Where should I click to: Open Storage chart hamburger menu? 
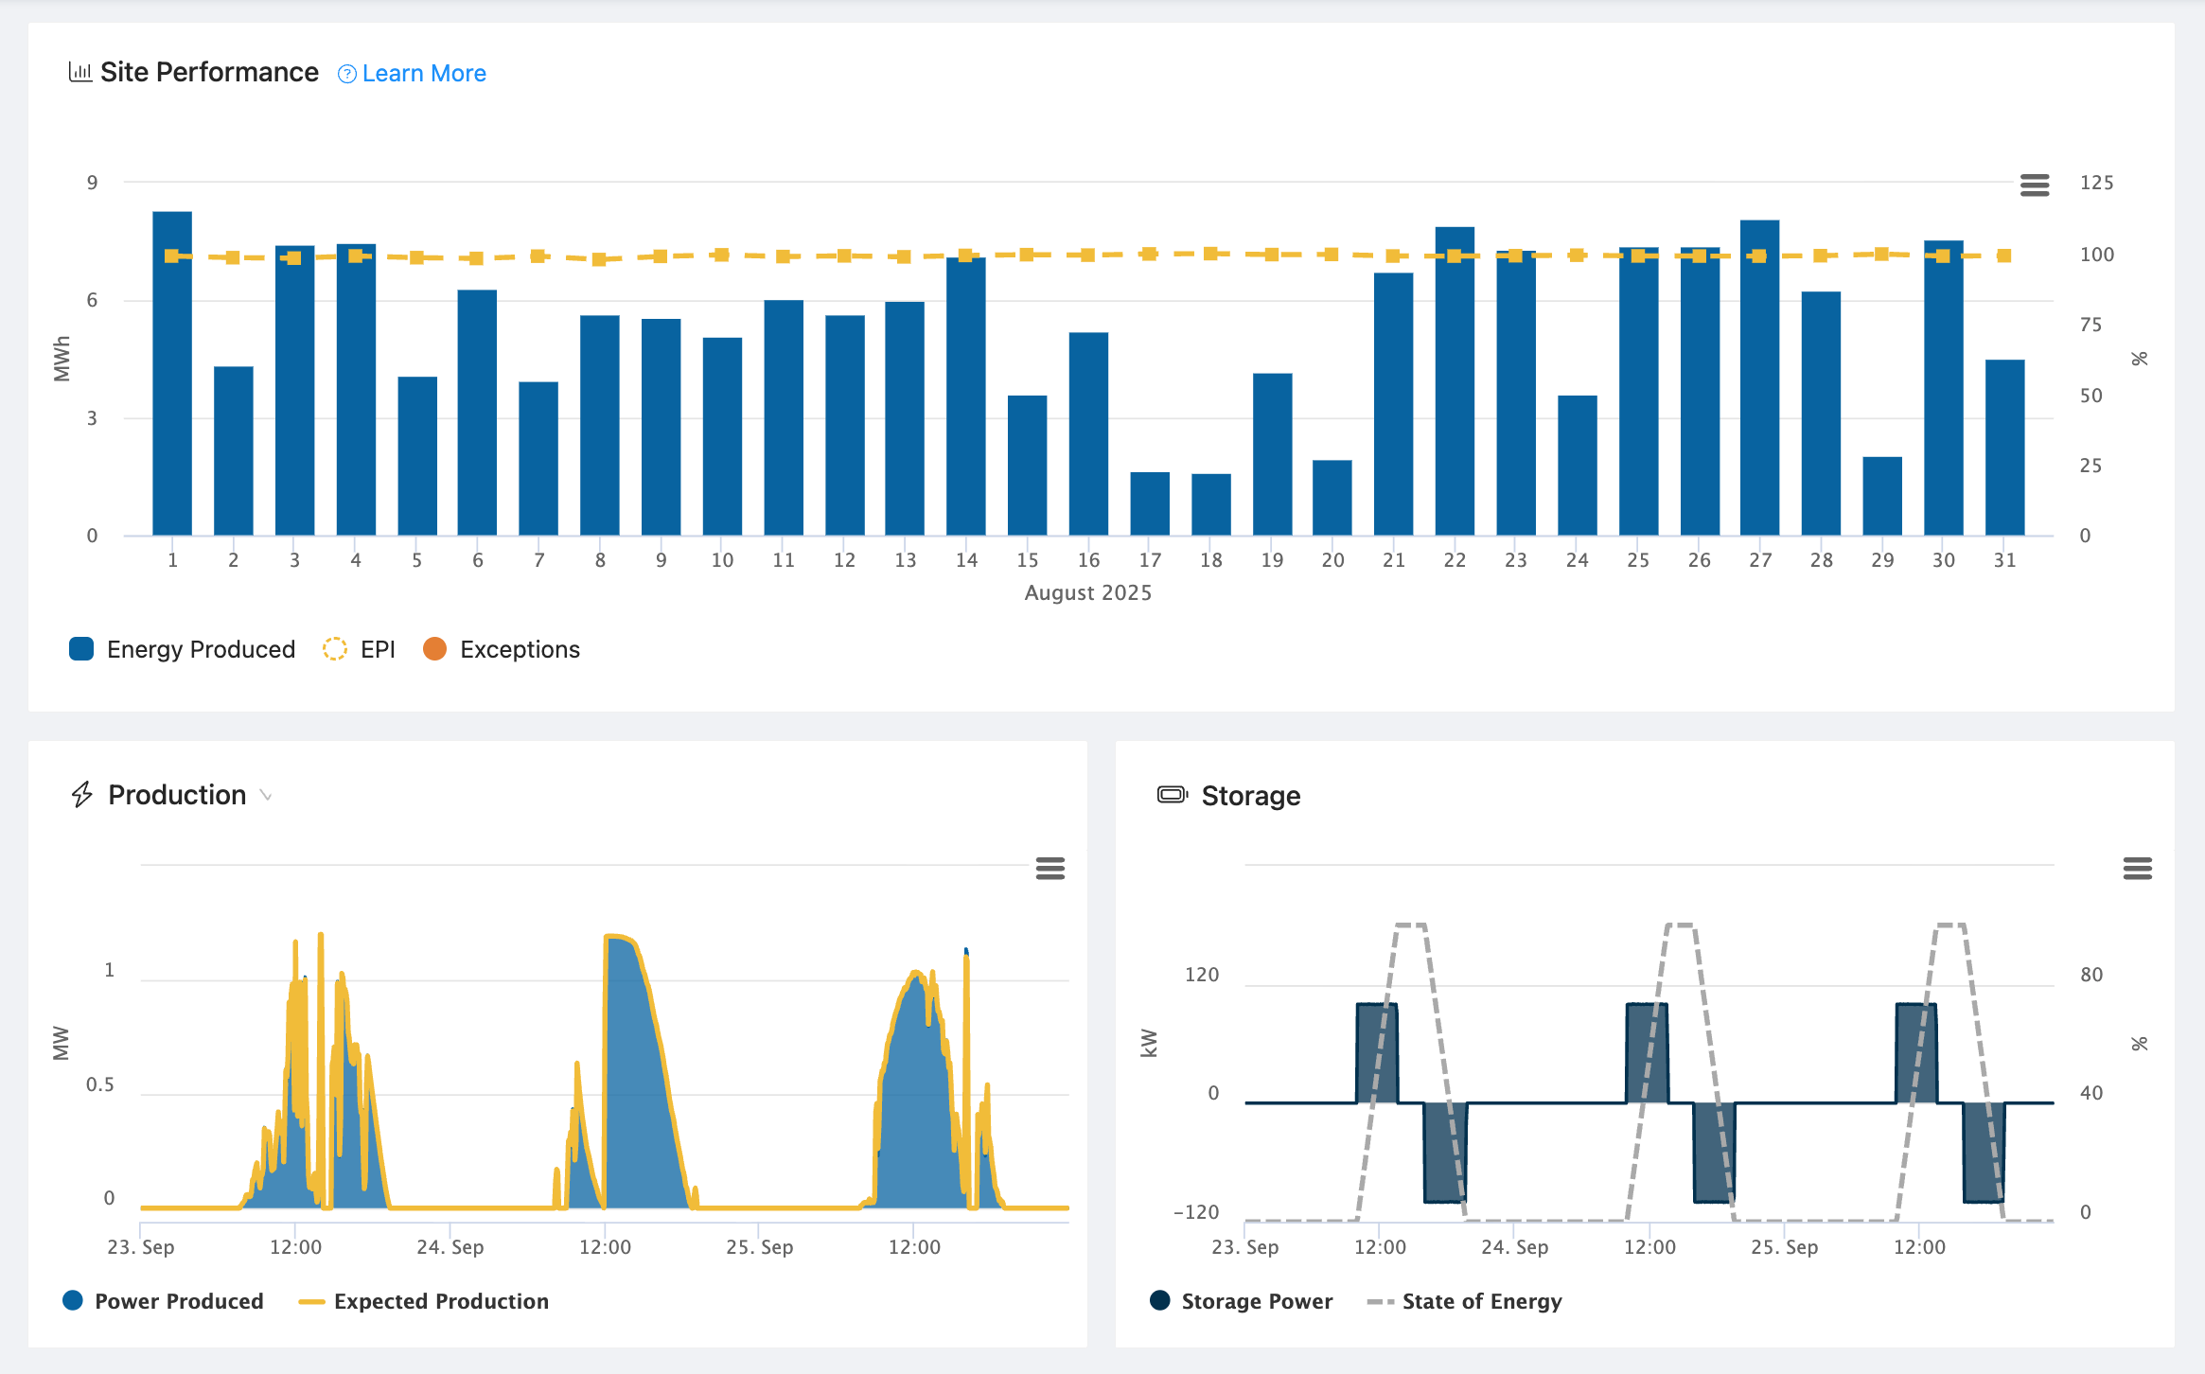tap(2137, 868)
